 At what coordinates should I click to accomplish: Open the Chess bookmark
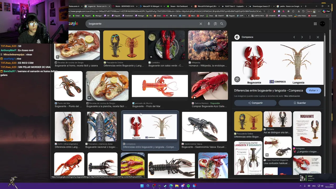coord(209,16)
